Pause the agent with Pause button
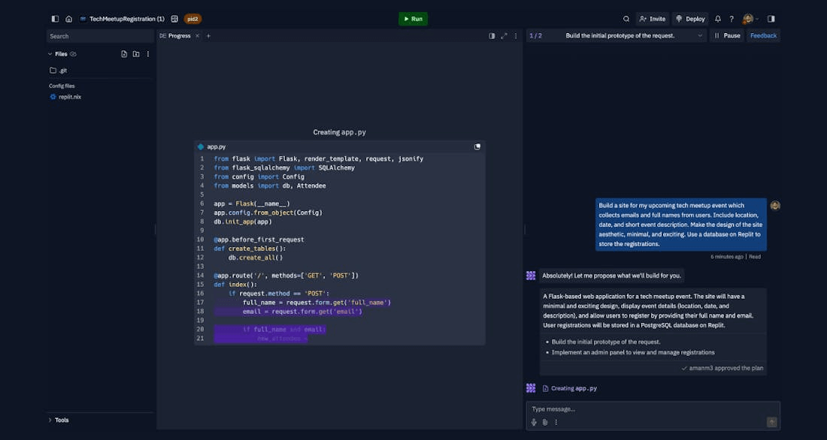 tap(727, 36)
